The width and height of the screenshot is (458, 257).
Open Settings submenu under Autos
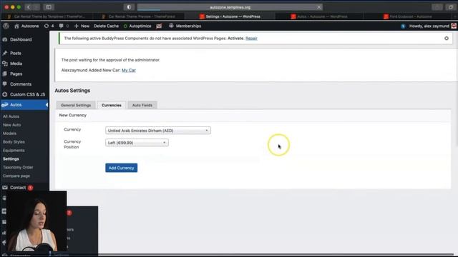[x=11, y=158]
